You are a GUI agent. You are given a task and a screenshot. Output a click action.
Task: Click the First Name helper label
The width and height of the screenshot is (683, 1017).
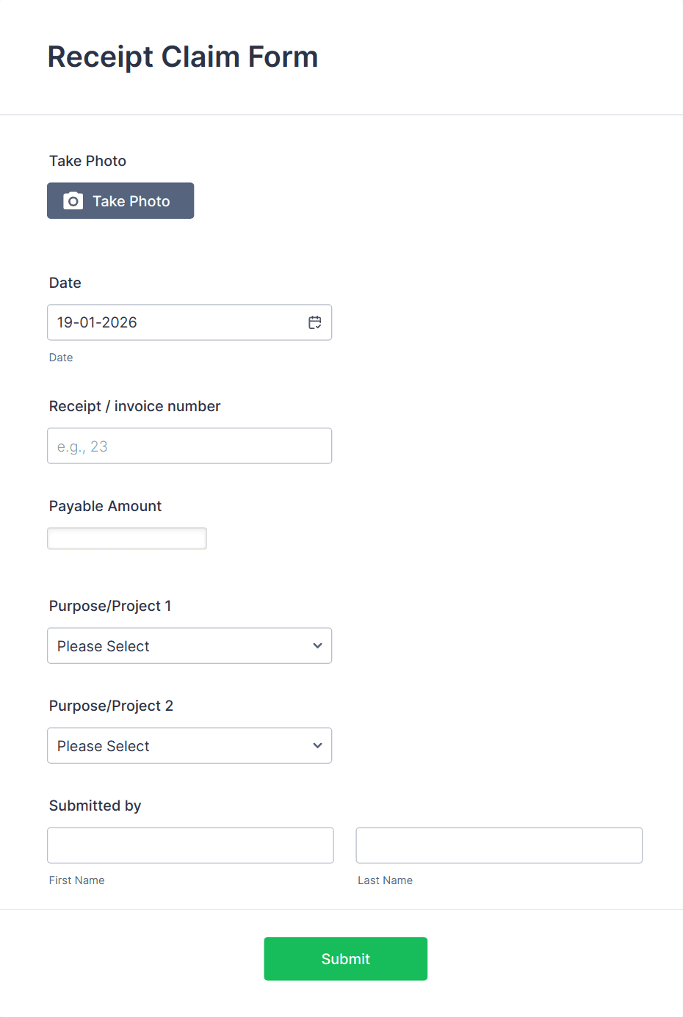(x=76, y=880)
